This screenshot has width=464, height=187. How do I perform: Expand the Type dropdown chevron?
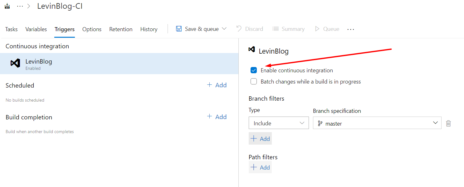(302, 123)
